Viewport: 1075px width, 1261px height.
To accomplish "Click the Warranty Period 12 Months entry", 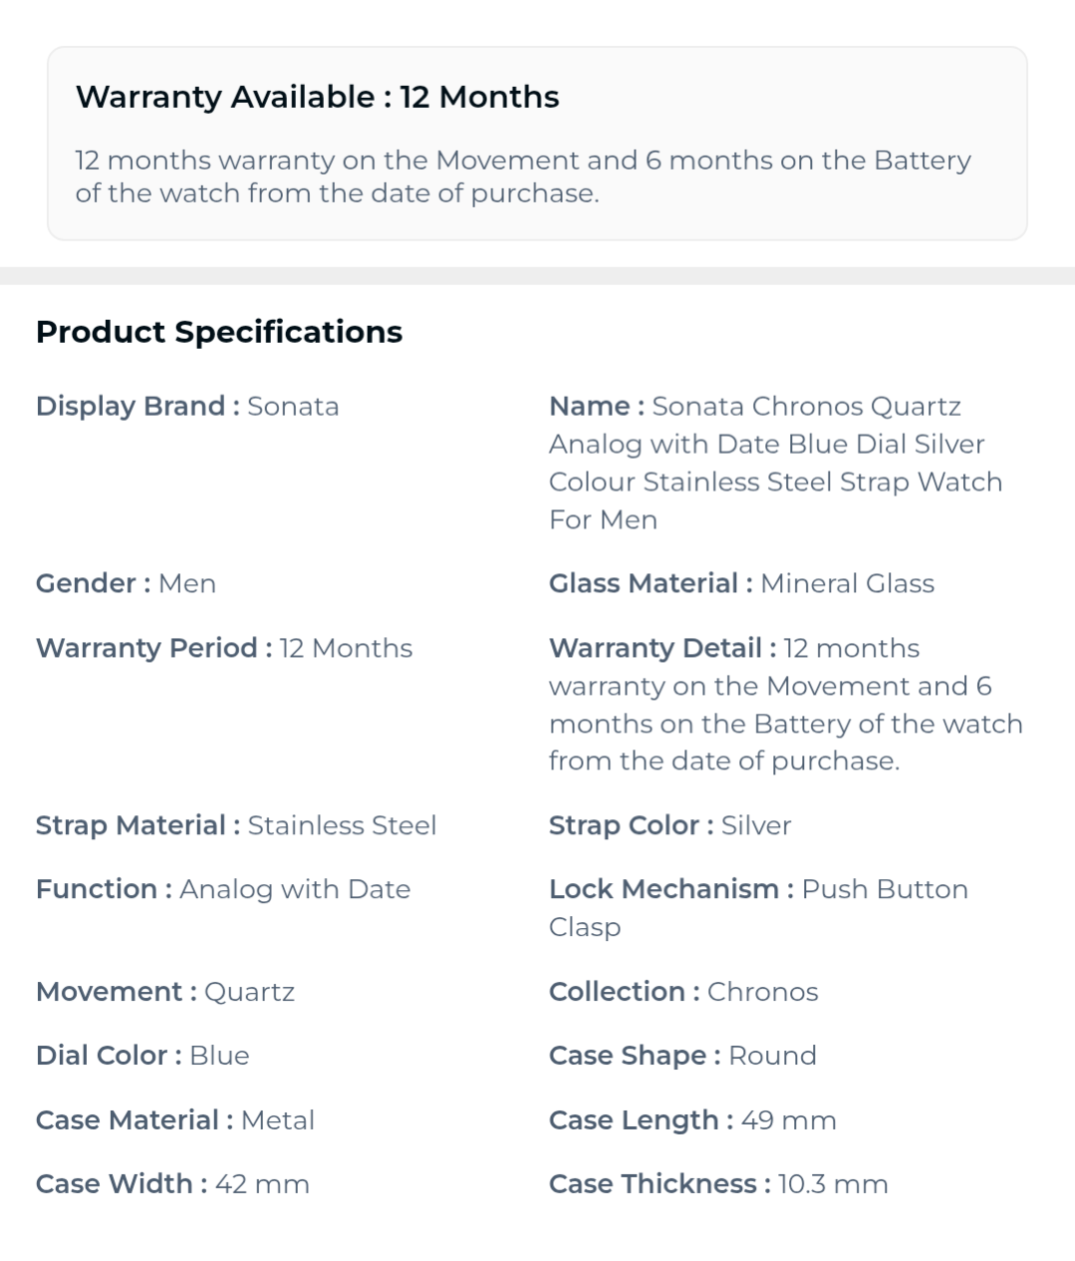I will tap(224, 648).
